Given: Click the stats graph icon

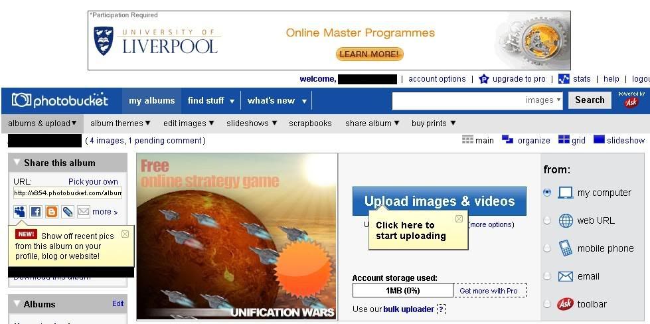Looking at the screenshot, I should click(564, 79).
